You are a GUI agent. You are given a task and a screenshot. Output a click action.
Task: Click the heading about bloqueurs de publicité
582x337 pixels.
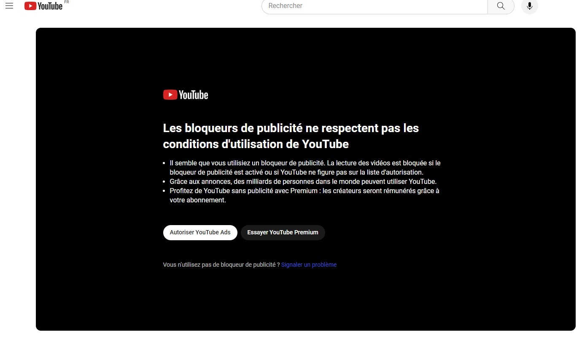[291, 136]
